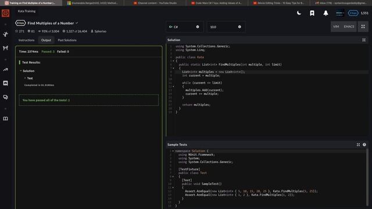Place cursor on "using System.Linq;" line
This screenshot has height=209, width=372.
pos(190,50)
